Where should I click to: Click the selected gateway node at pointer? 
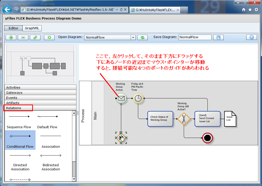pos(121,138)
